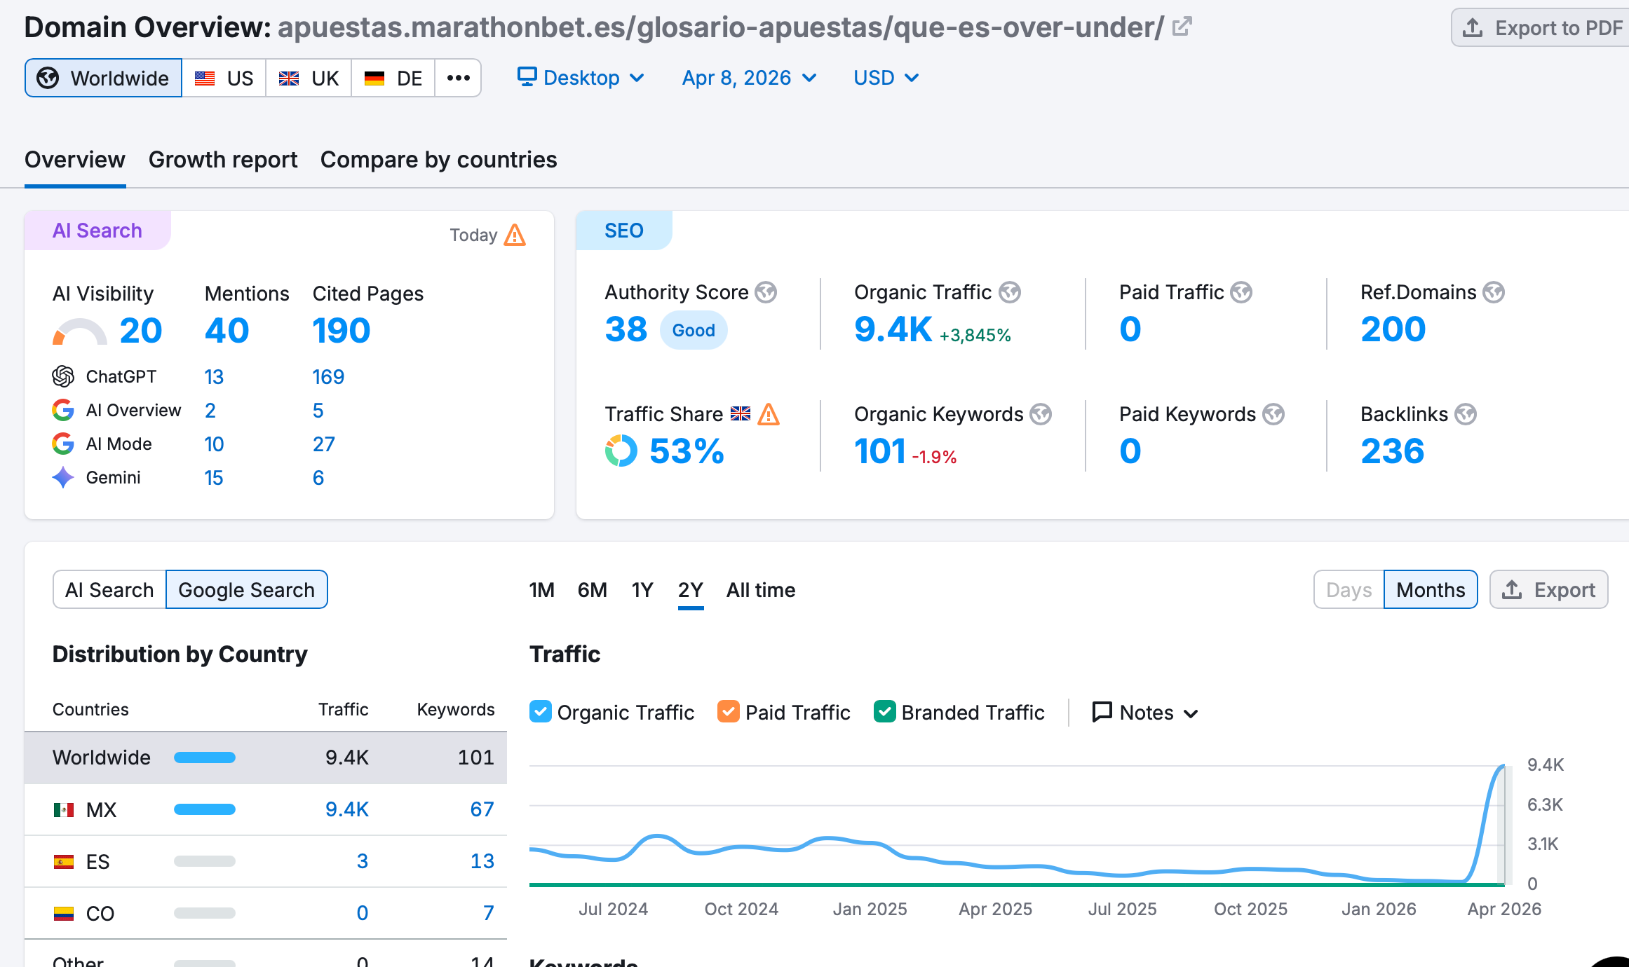
Task: Click the globe icon beside Ref.Domains
Action: 1494,292
